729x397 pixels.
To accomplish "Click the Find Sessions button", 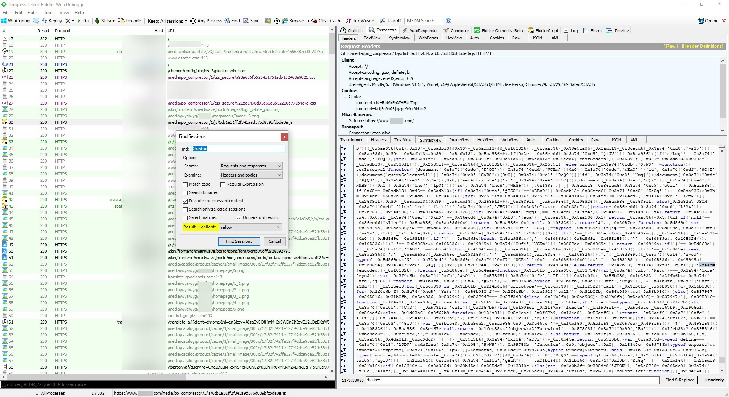I will [239, 241].
